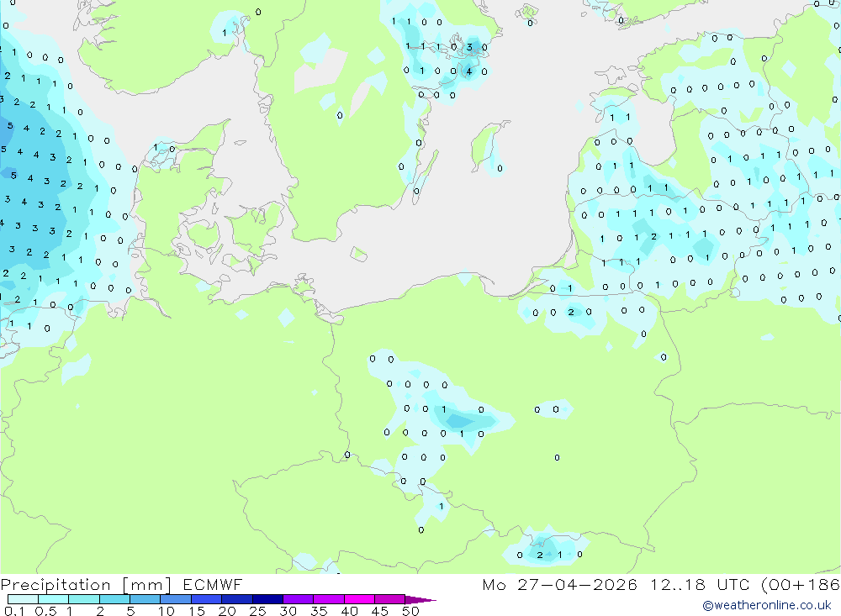
Task: Click the '45' legend scale label
Action: pyautogui.click(x=380, y=611)
